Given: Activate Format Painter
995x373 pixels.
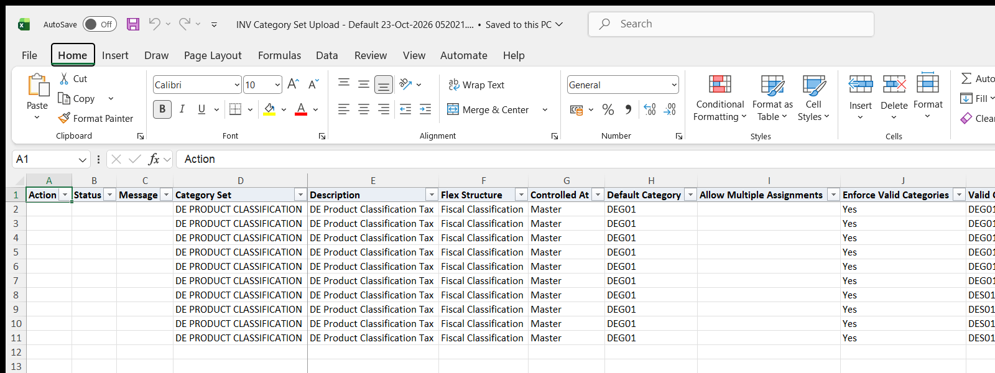Looking at the screenshot, I should 96,118.
